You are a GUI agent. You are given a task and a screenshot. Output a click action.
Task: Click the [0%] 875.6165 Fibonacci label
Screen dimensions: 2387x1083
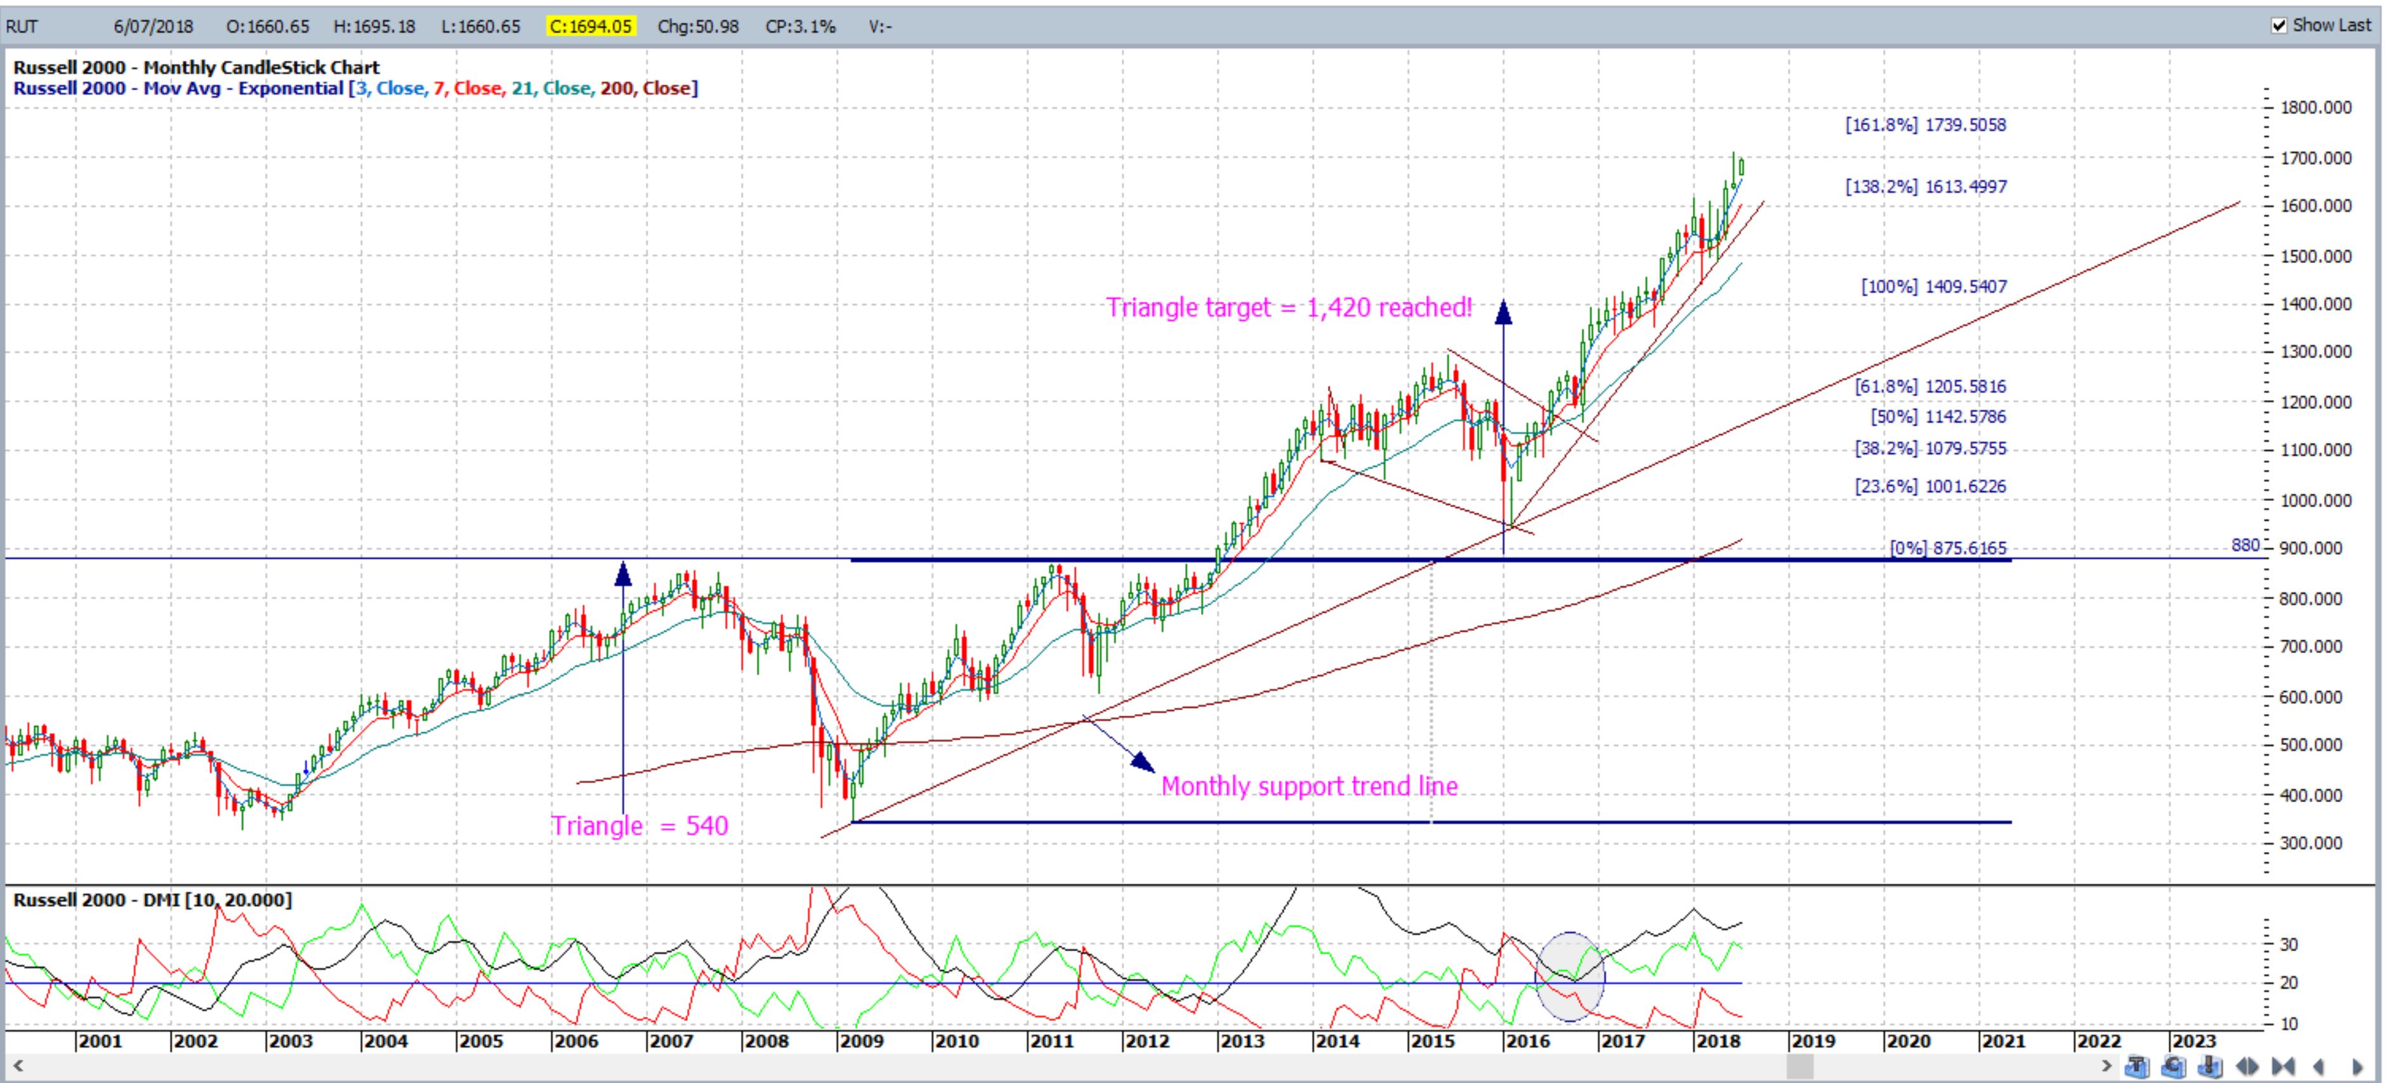point(1948,548)
